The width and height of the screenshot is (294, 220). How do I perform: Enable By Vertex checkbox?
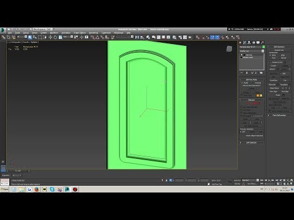(241, 110)
